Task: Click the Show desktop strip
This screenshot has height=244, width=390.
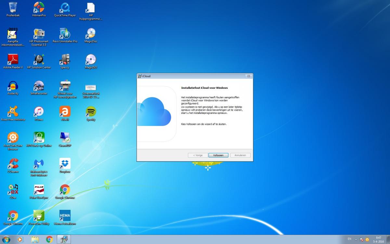Action: pyautogui.click(x=388, y=239)
